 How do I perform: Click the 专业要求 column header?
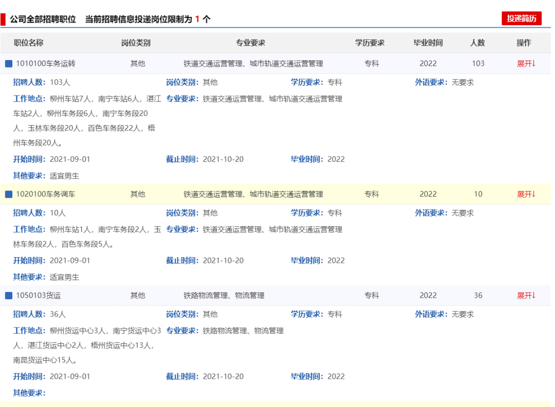click(251, 43)
